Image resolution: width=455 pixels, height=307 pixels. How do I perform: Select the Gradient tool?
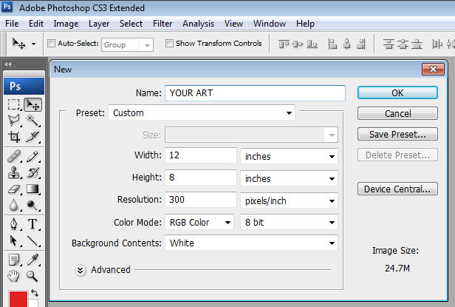click(x=32, y=189)
